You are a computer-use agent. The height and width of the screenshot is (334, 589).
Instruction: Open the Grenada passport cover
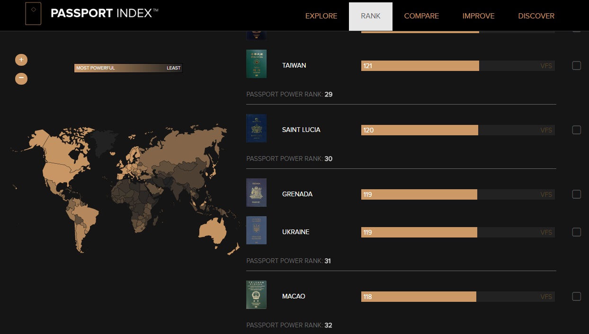[x=256, y=193]
